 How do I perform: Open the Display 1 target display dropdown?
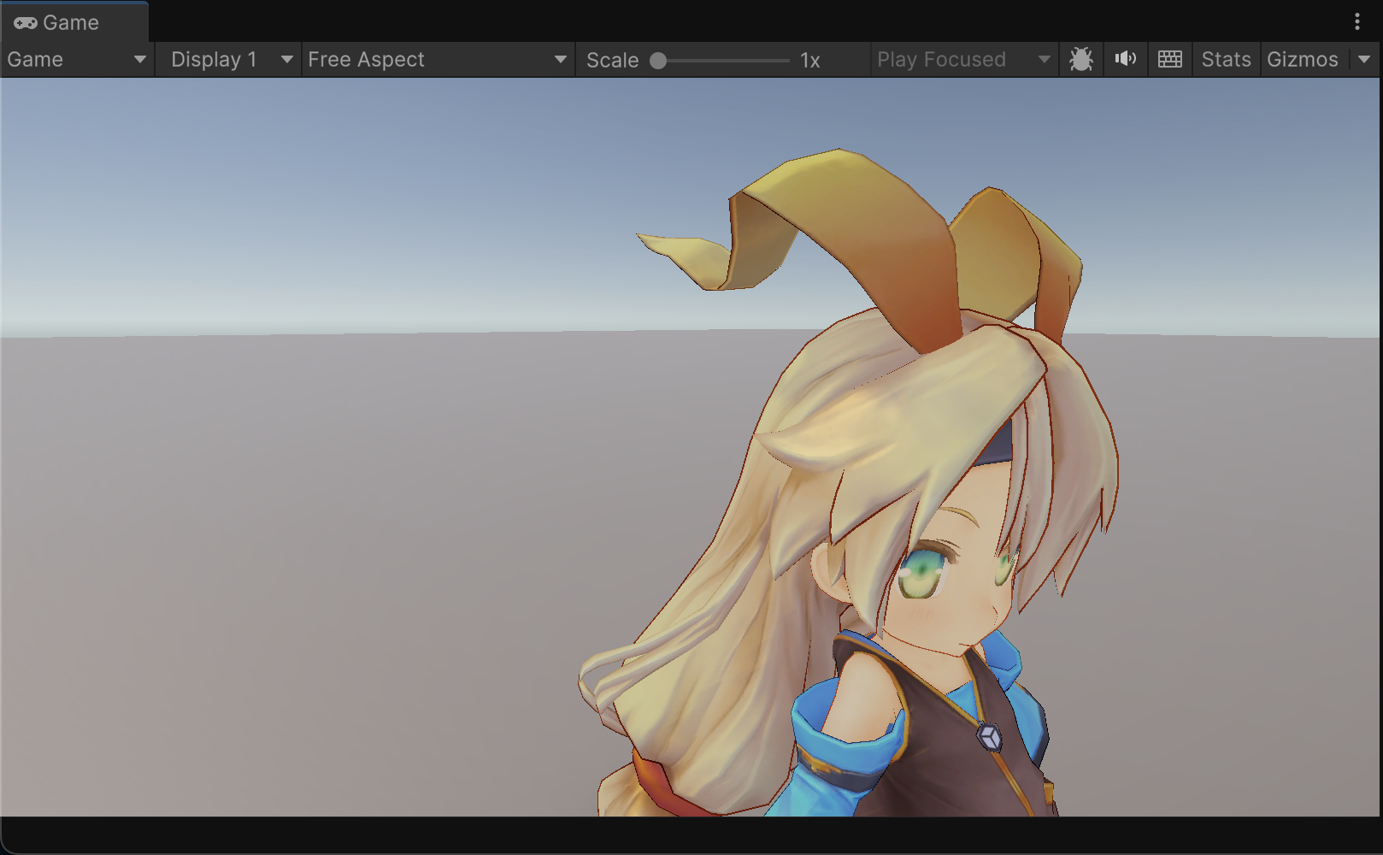[227, 59]
